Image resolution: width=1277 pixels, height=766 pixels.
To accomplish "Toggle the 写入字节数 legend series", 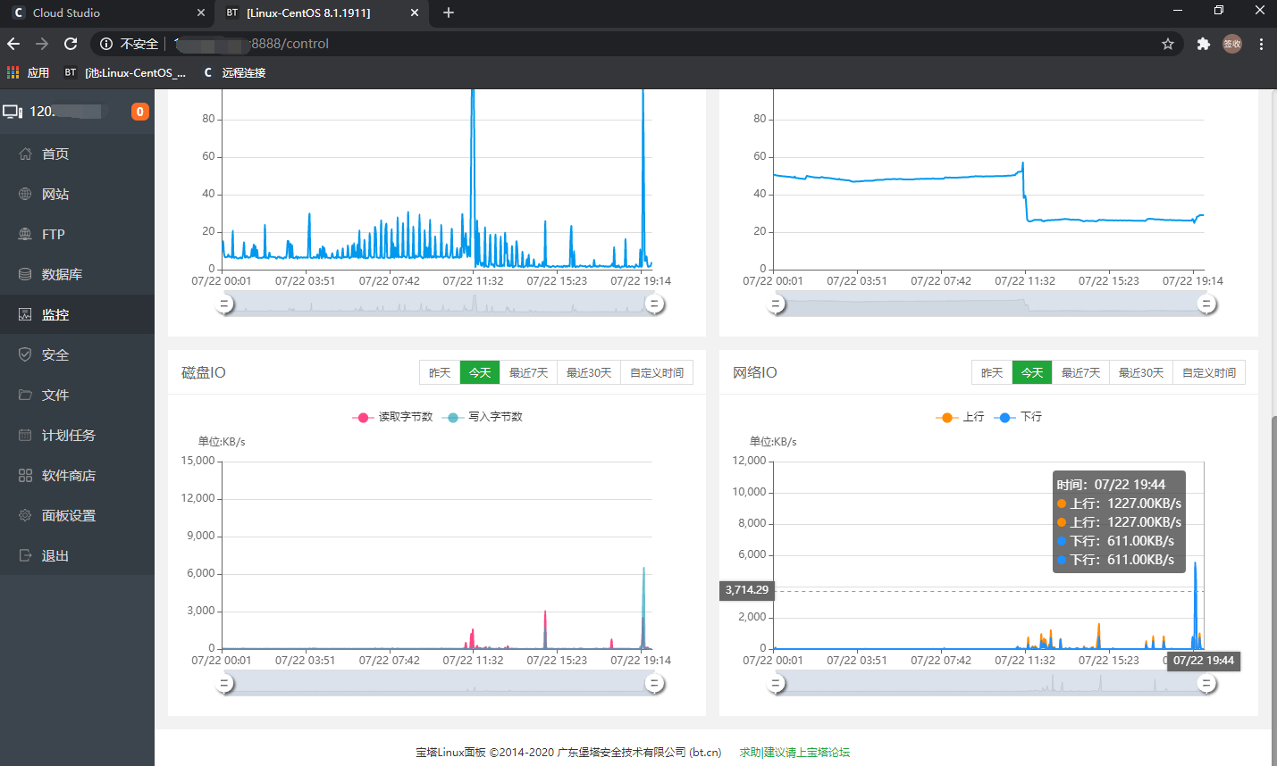I will pyautogui.click(x=483, y=417).
